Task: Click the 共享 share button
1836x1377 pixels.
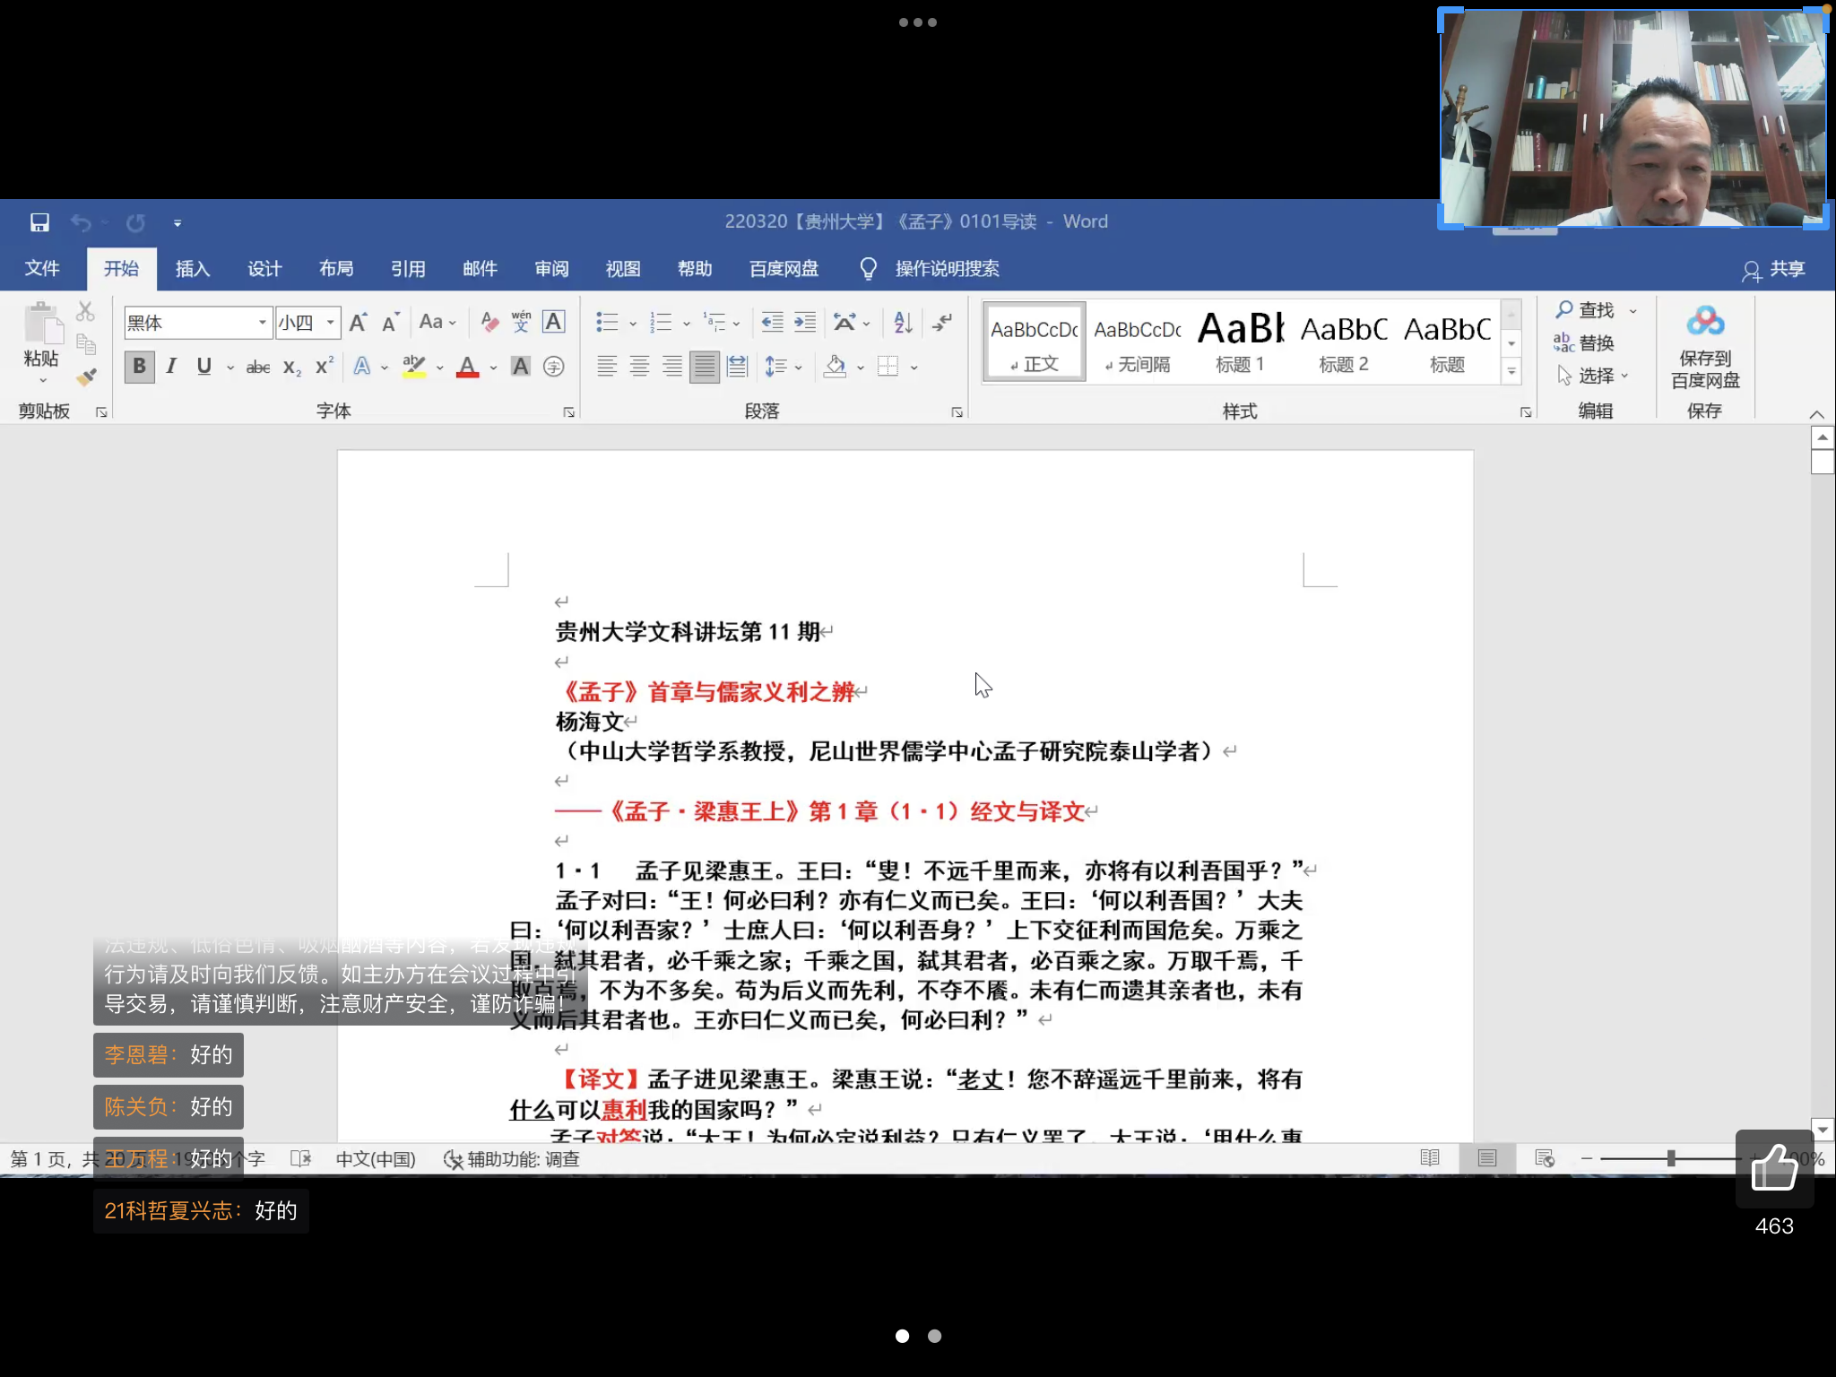Action: (1774, 270)
